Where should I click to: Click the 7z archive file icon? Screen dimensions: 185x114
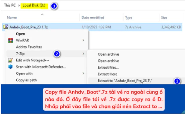6,27
